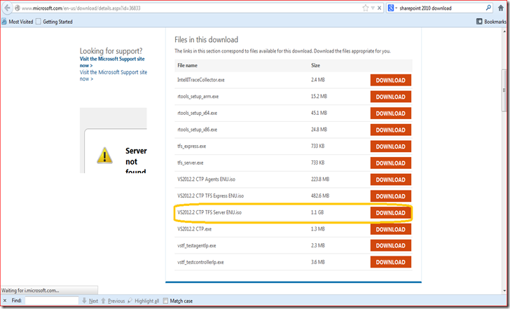Viewport: 510px width, 309px height.
Task: Download vstf_testcontrollerlp.exe
Action: point(391,262)
